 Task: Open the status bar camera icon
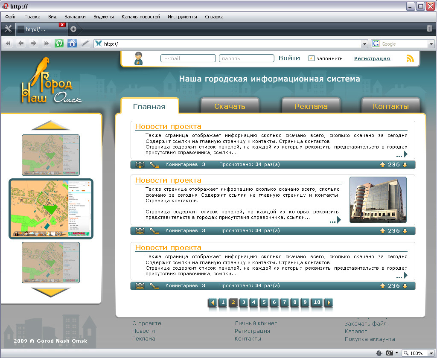[x=389, y=353]
